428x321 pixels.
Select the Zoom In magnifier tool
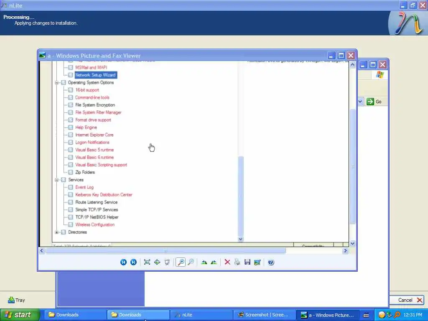(181, 262)
